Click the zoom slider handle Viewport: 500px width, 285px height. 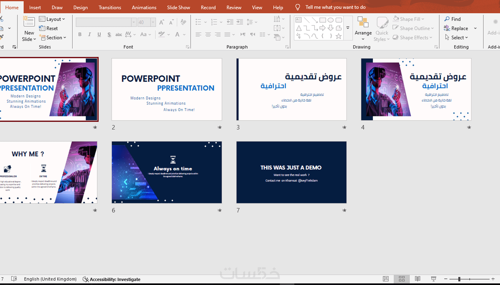[459, 279]
